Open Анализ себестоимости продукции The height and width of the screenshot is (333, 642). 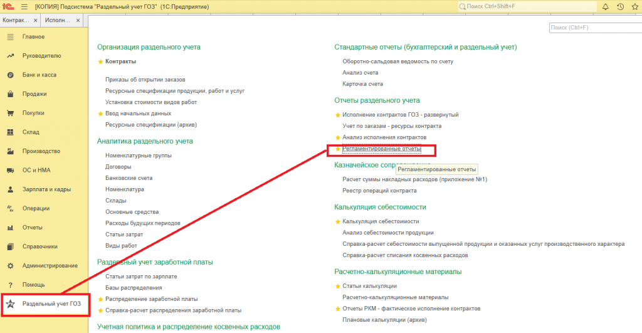coord(387,233)
